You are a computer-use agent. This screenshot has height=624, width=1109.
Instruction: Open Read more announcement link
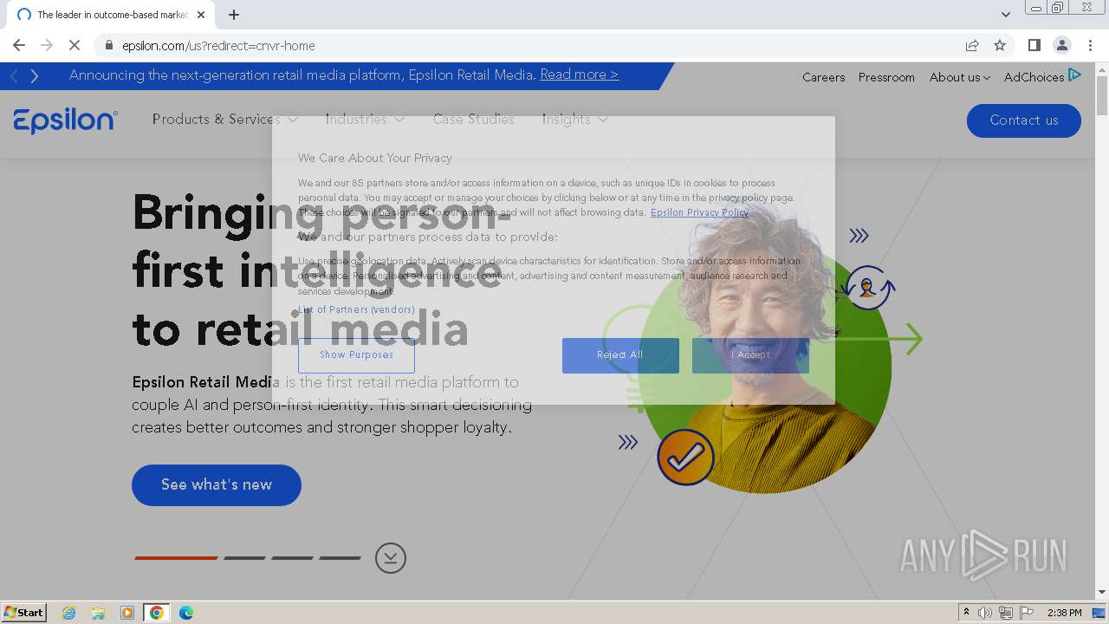pyautogui.click(x=579, y=75)
